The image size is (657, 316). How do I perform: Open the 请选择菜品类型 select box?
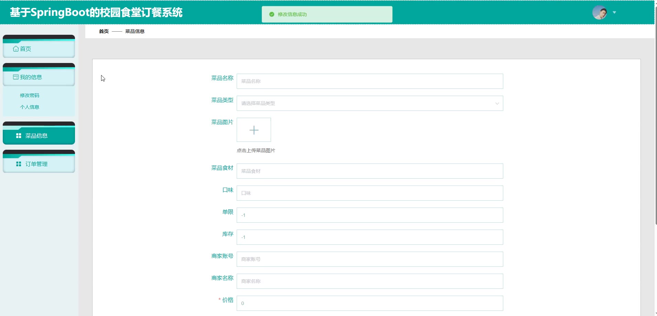pos(370,103)
